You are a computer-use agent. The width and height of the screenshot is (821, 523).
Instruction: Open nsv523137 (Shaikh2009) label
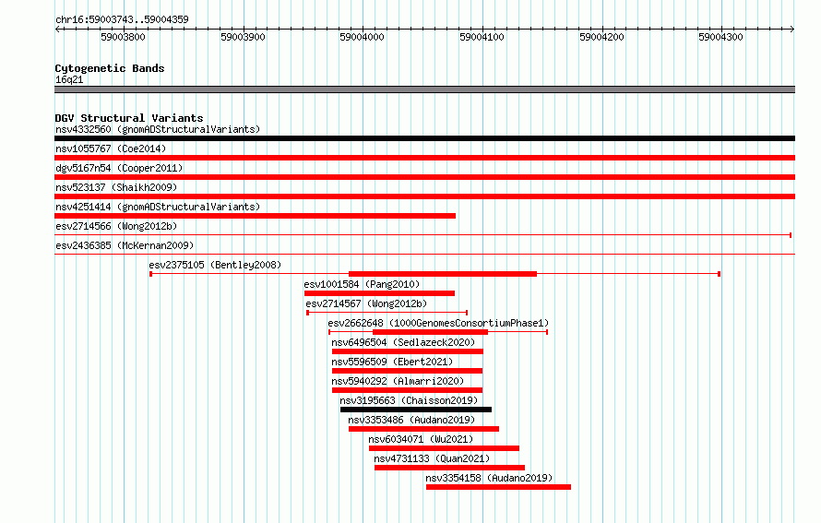116,187
